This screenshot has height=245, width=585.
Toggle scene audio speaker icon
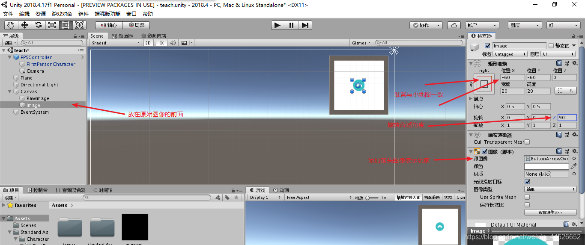click(173, 43)
